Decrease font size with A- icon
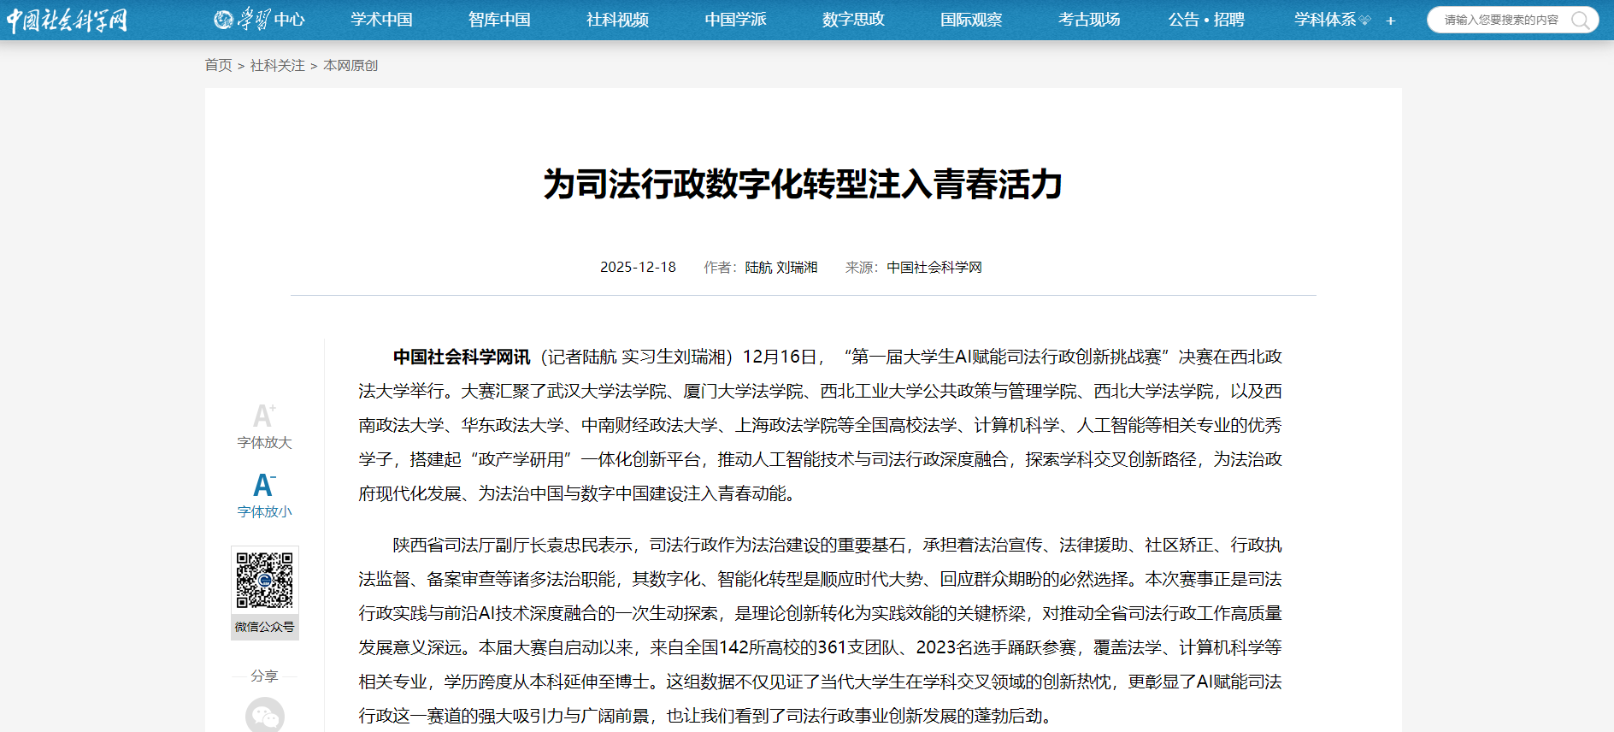 [264, 486]
